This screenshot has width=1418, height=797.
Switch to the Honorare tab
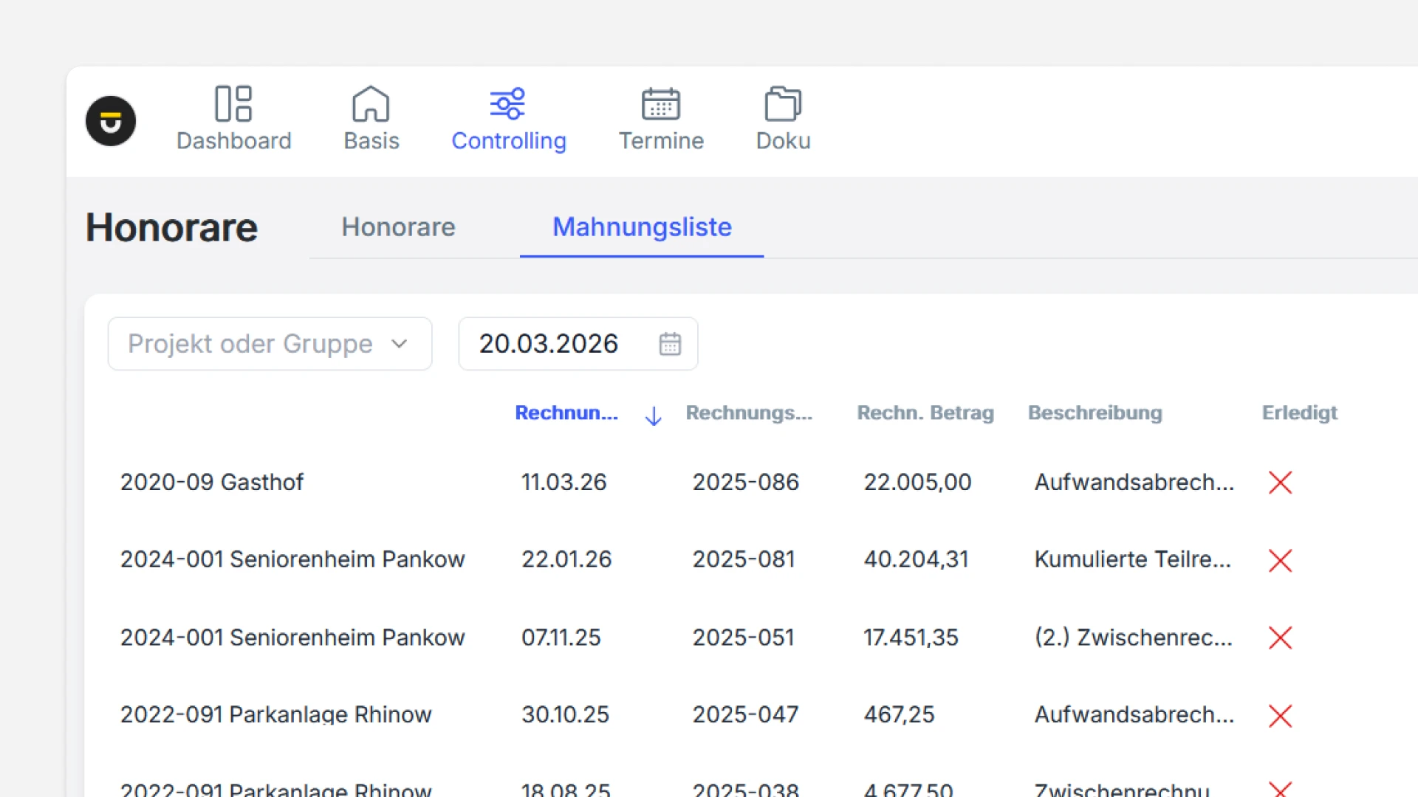398,227
